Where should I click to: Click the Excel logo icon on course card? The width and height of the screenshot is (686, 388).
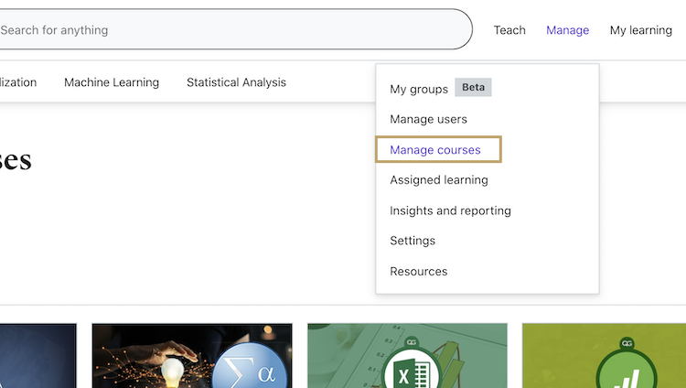click(406, 373)
